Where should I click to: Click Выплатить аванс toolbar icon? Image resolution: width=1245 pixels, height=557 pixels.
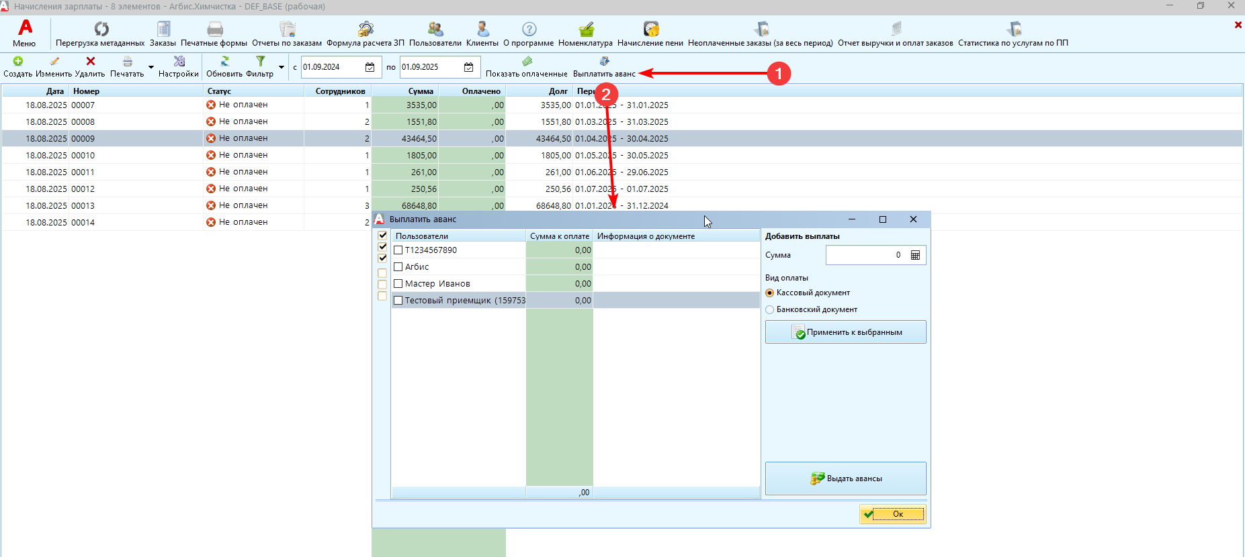[604, 61]
